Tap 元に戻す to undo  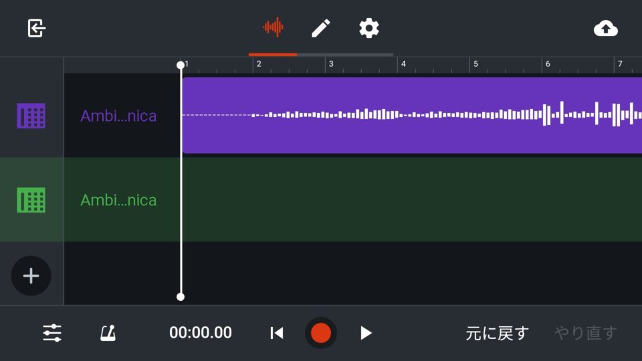[x=497, y=333]
